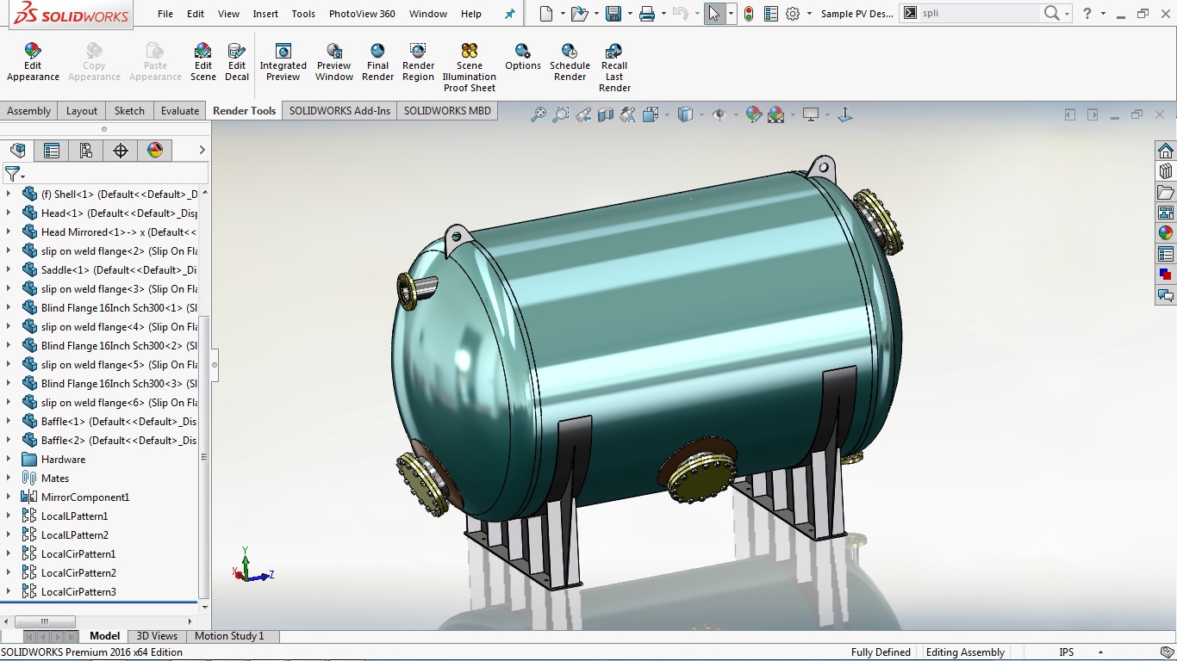The height and width of the screenshot is (661, 1177).
Task: Expand the Mates folder
Action: coord(9,479)
